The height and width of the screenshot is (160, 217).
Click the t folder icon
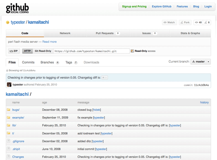(x=9, y=133)
